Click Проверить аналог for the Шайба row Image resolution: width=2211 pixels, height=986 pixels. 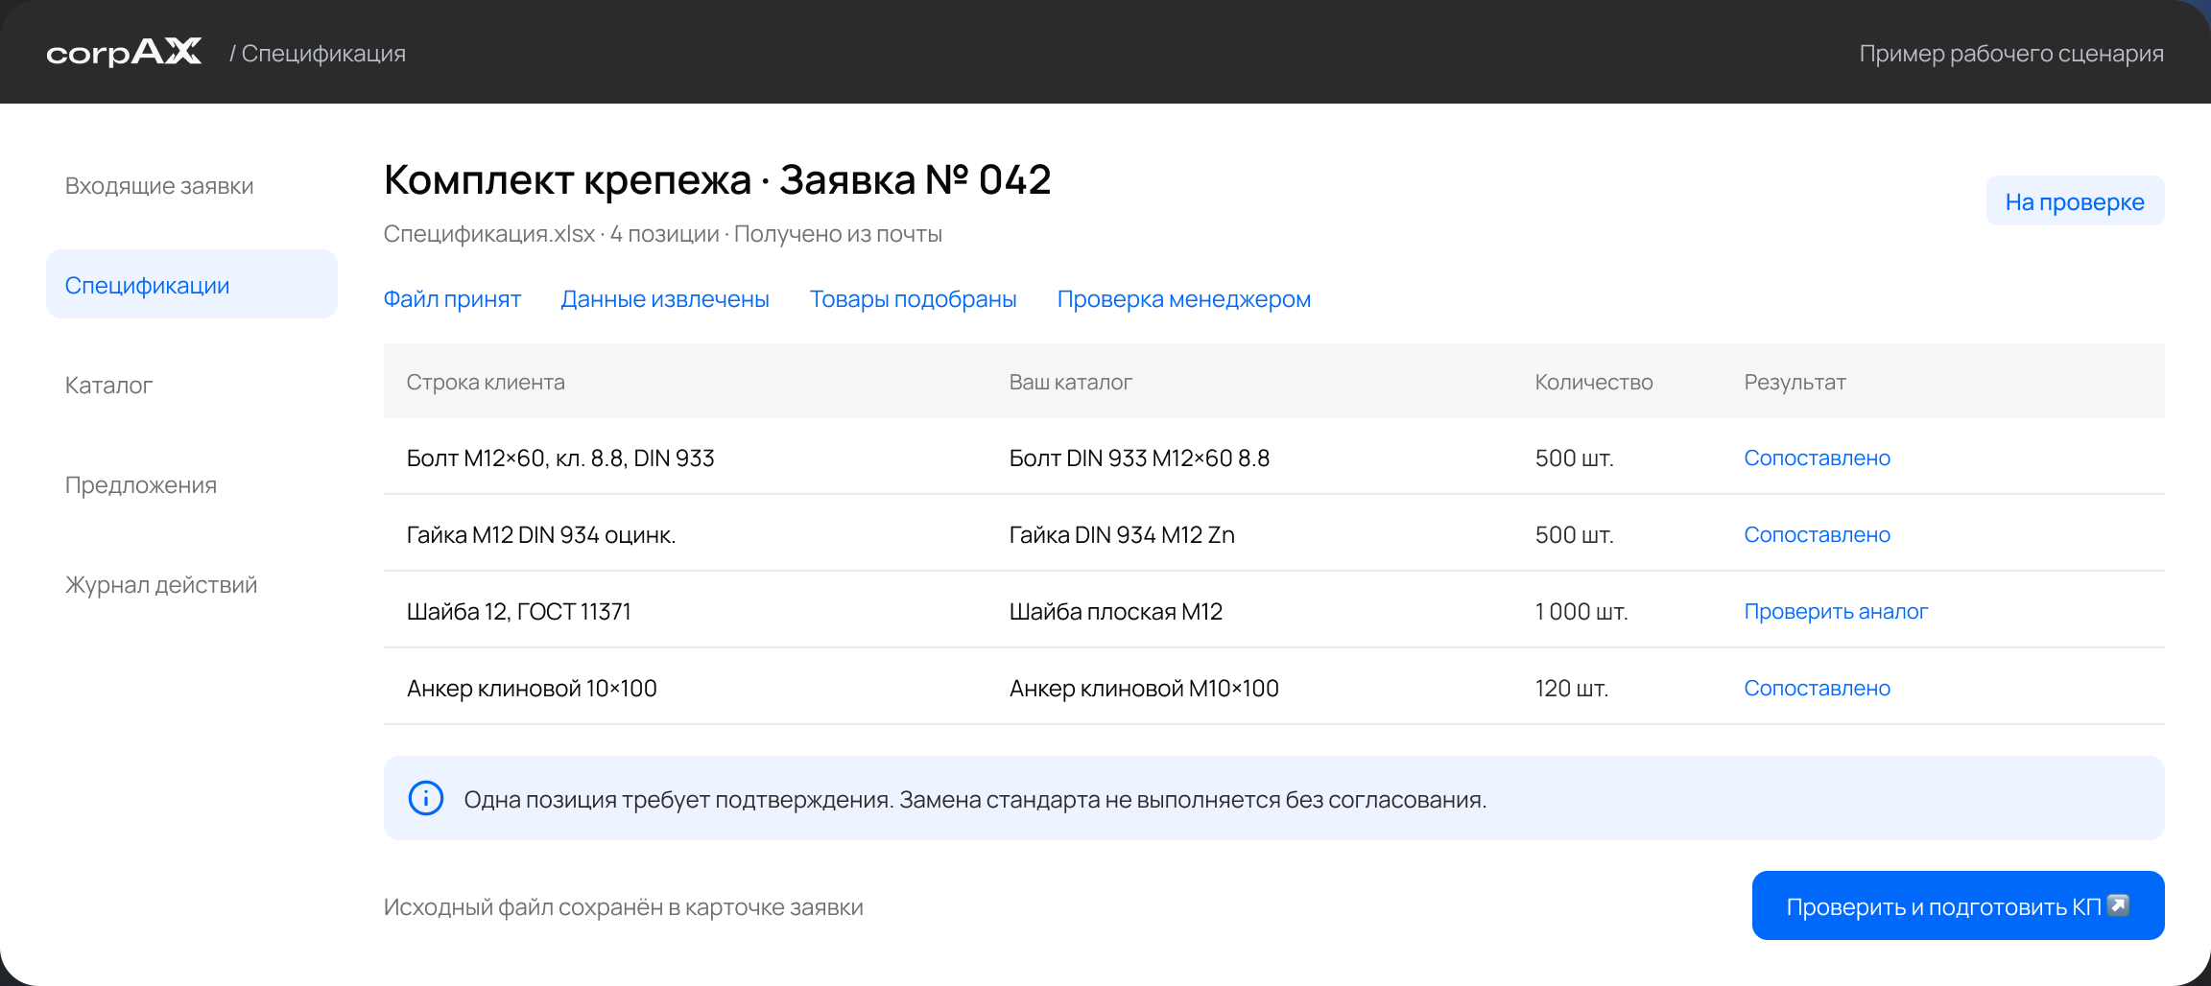tap(1836, 611)
